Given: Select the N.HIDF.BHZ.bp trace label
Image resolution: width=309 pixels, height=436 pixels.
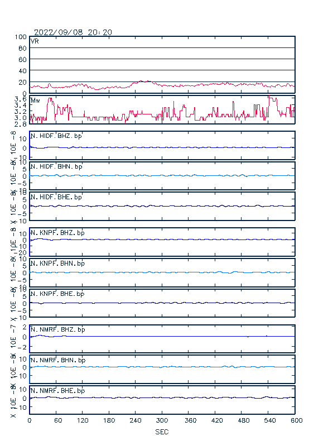Looking at the screenshot, I should coord(56,136).
